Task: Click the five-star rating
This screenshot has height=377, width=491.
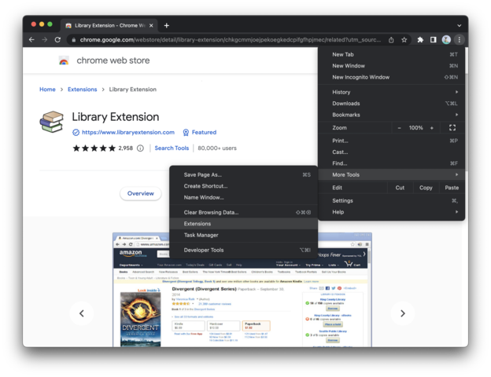Action: (x=94, y=148)
